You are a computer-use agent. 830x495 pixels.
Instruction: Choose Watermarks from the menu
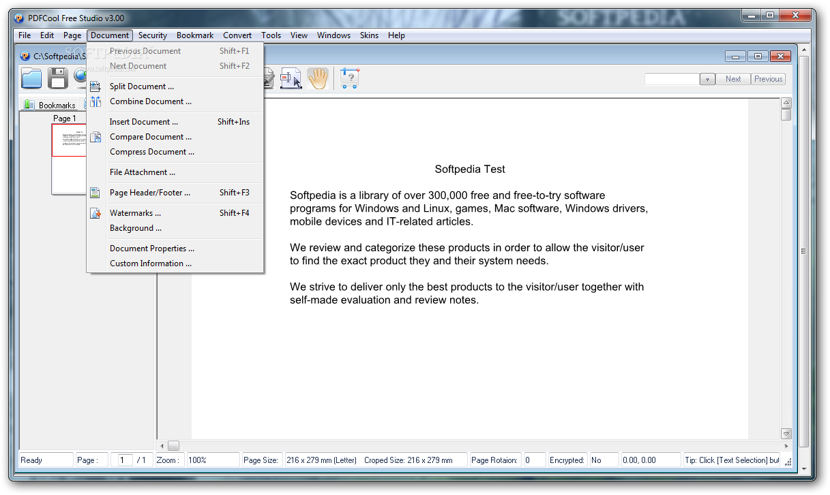[175, 213]
